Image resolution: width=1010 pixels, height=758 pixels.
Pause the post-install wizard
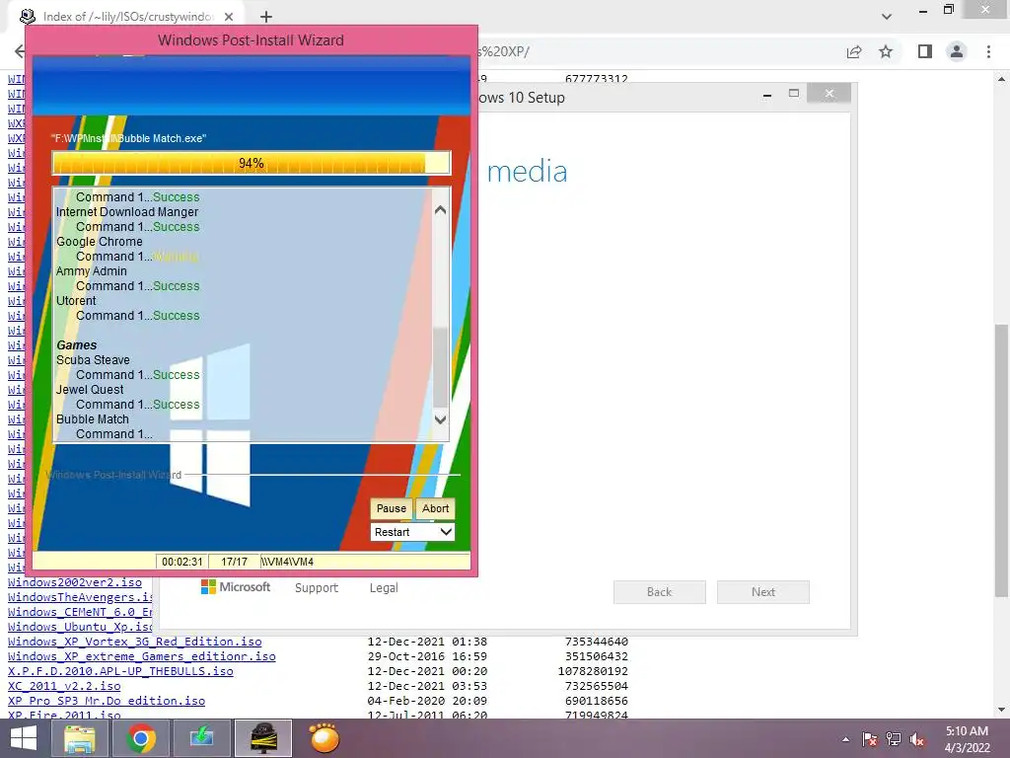point(391,508)
